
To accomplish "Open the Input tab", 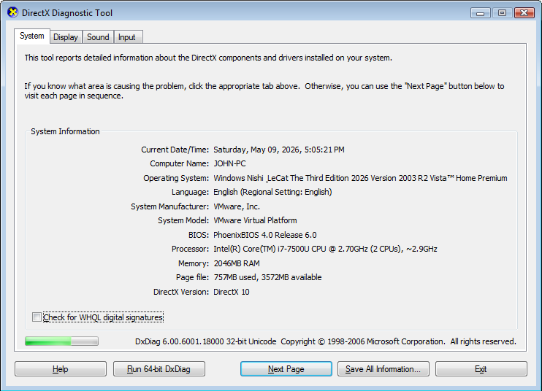I will coord(127,37).
